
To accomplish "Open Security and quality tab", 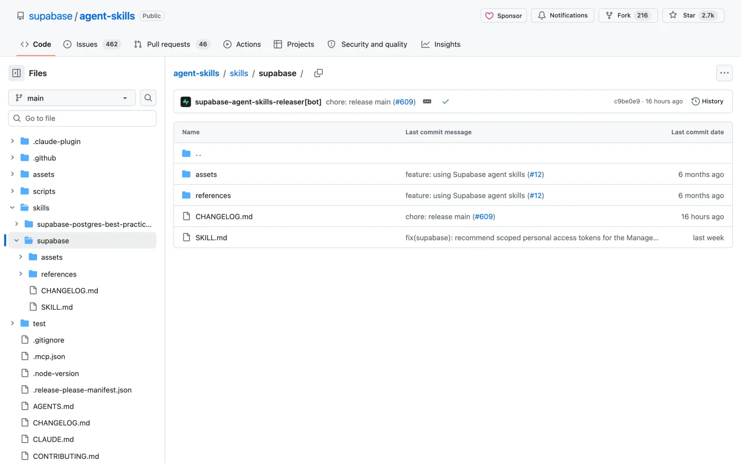I will [368, 44].
